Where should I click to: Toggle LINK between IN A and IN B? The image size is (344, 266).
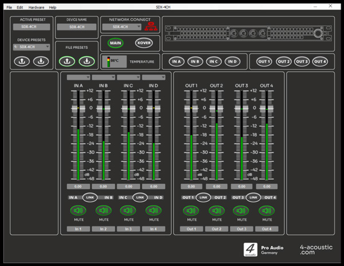[90, 197]
